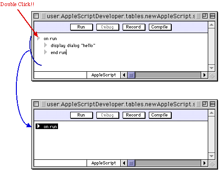This screenshot has height=171, width=219.
Task: Click scroll down arrow in lower window
Action: pos(212,156)
